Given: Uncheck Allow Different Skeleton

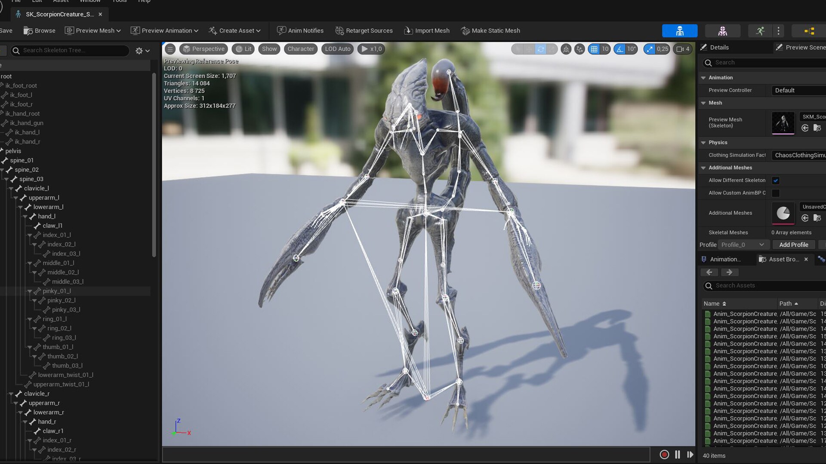Looking at the screenshot, I should click(776, 180).
